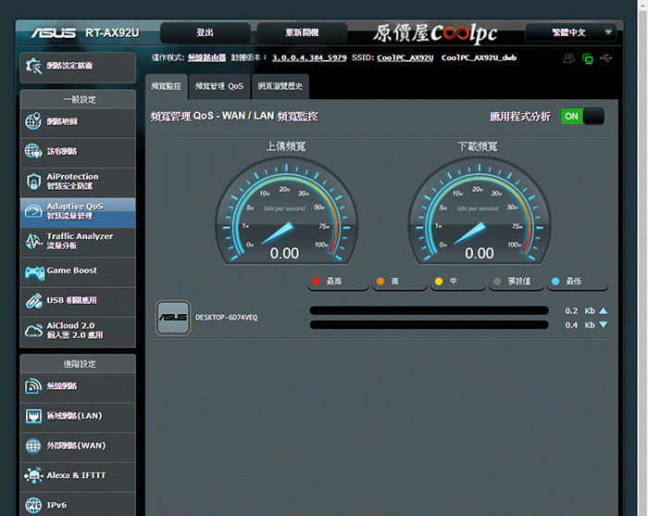
Task: Click the green network connection status icon
Action: coord(587,58)
